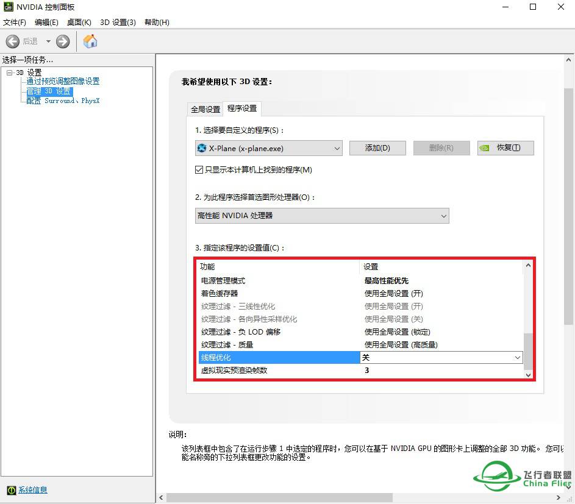Click the main vertical scrollbar thumb
This screenshot has height=504, width=575.
click(568, 207)
